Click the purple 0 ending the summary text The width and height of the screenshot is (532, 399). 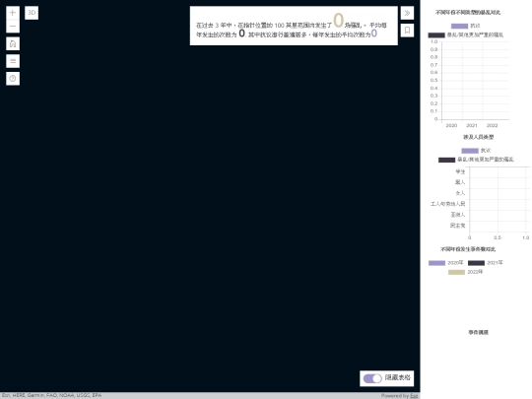tap(374, 33)
